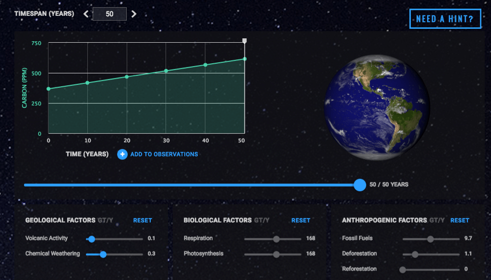The width and height of the screenshot is (491, 280).
Task: Click the Earth globe image
Action: 377,107
